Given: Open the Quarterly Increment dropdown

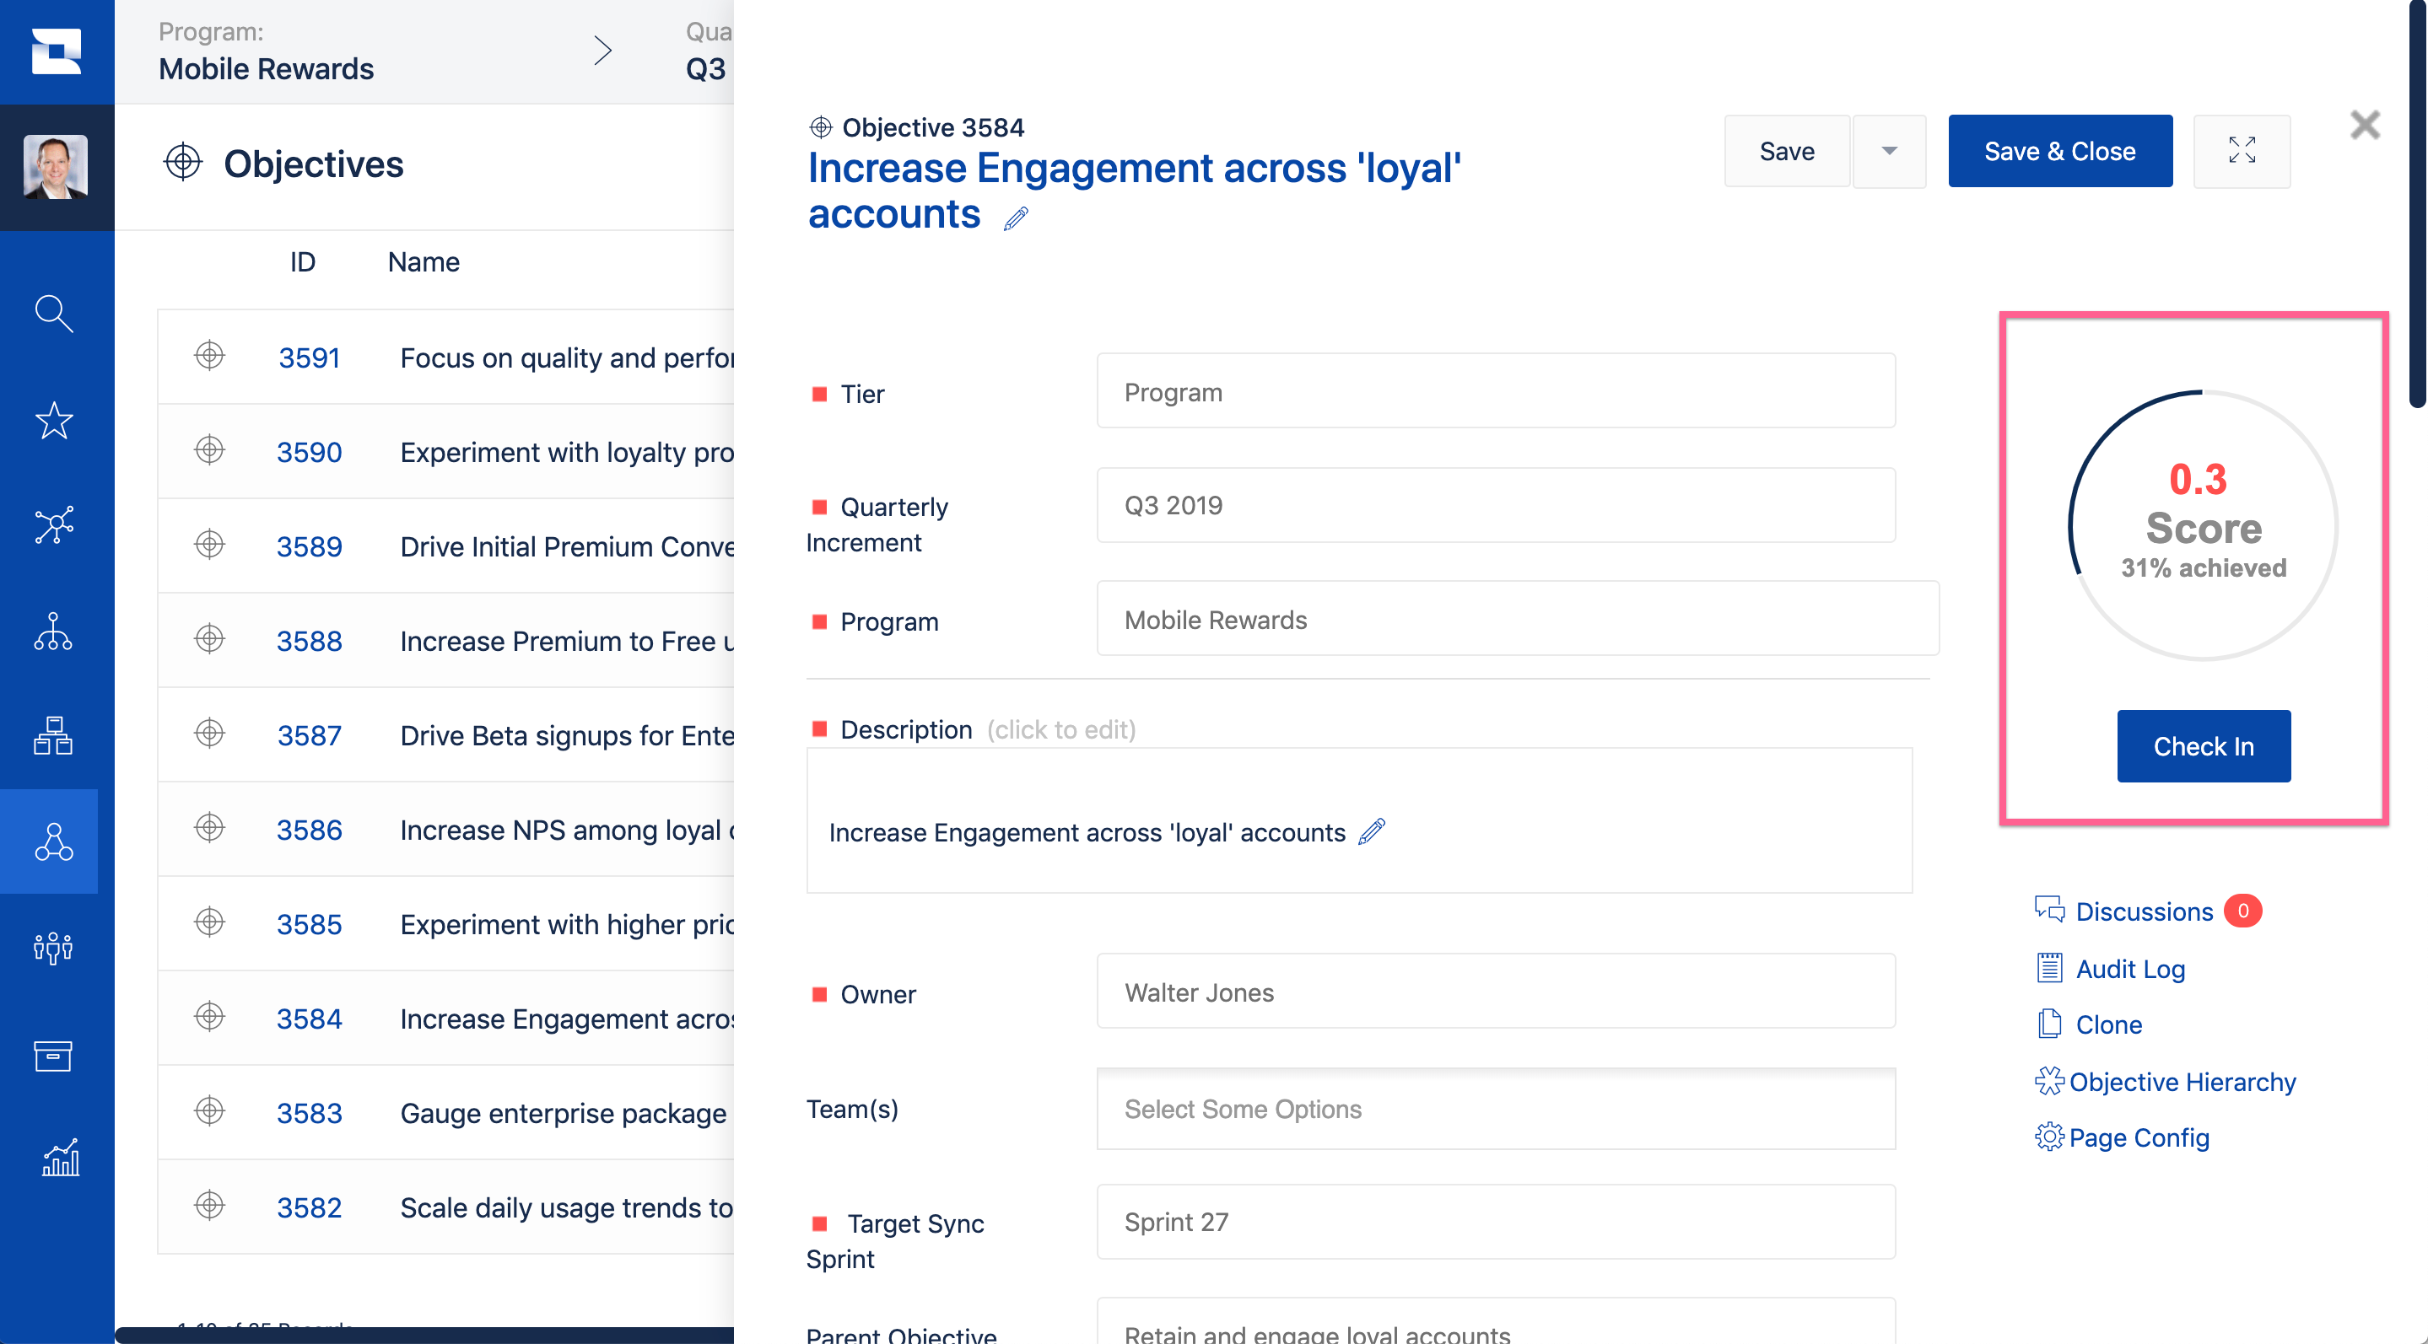Looking at the screenshot, I should pos(1496,506).
